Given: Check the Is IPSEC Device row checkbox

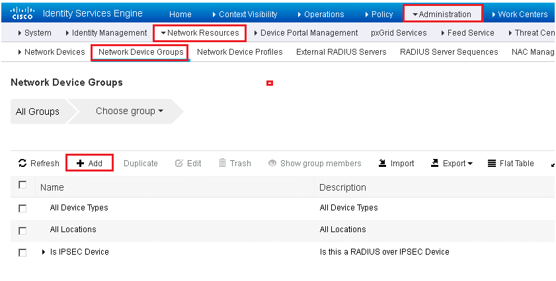Looking at the screenshot, I should [22, 253].
